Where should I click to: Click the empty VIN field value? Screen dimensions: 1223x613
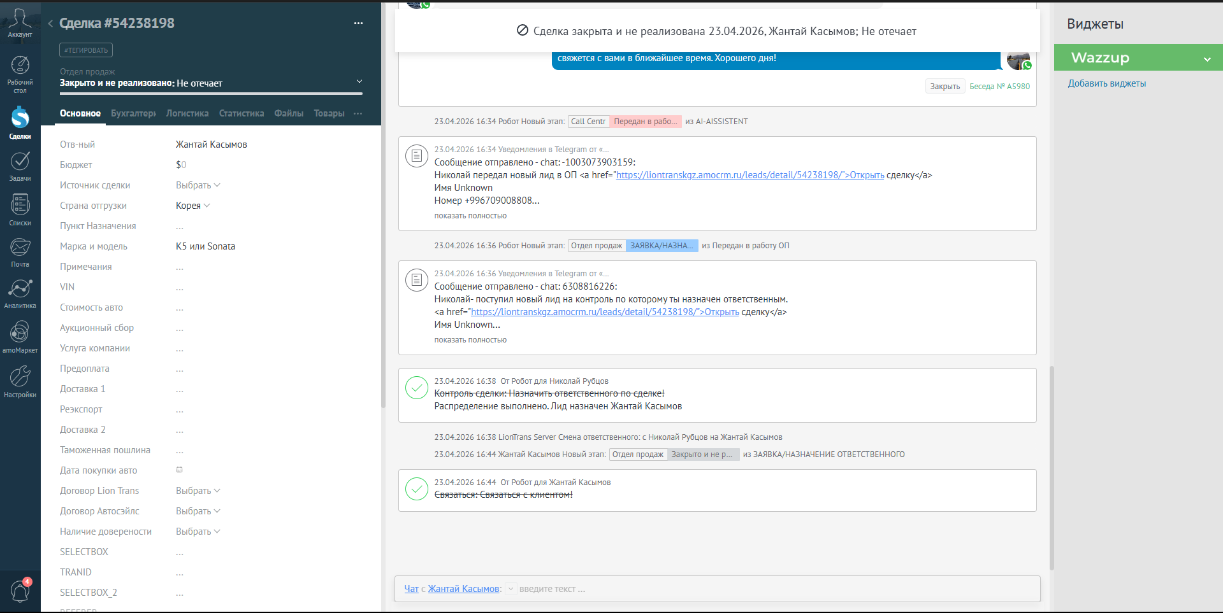pos(180,288)
